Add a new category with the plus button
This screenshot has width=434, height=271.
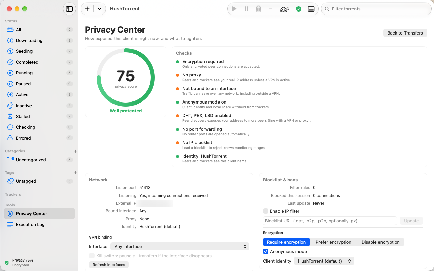pos(75,151)
